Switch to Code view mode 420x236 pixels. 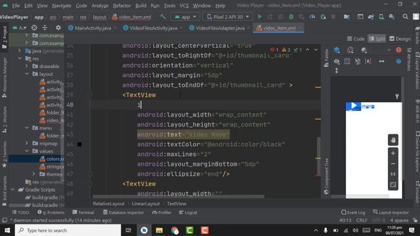click(x=356, y=39)
